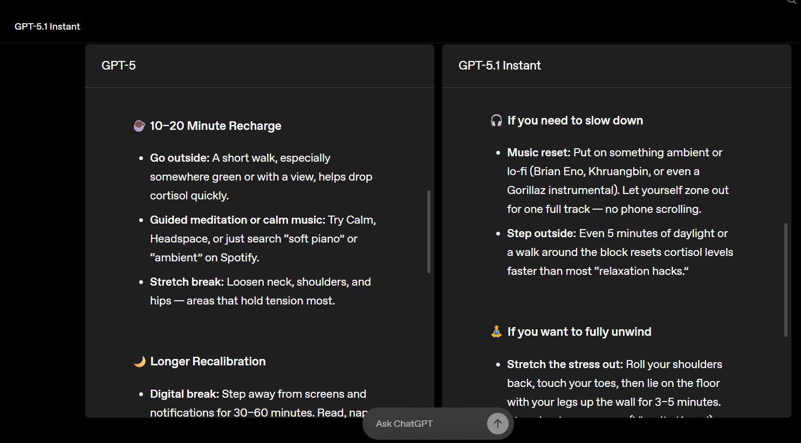Image resolution: width=801 pixels, height=443 pixels.
Task: Focus the Ask ChatGPT input field
Action: coord(426,424)
